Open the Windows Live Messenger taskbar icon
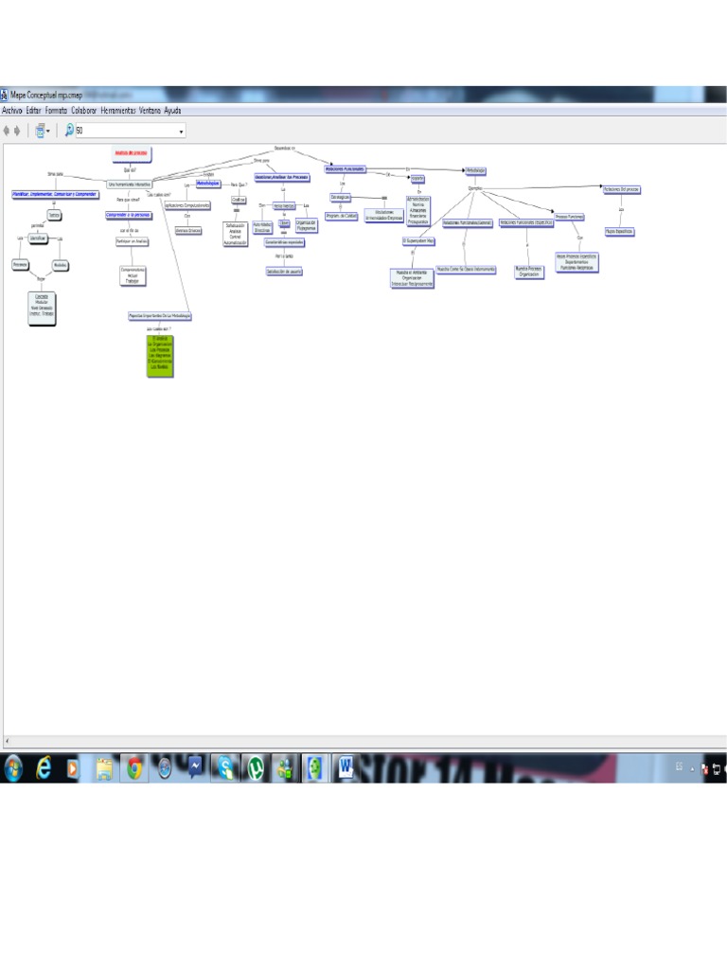 285,769
